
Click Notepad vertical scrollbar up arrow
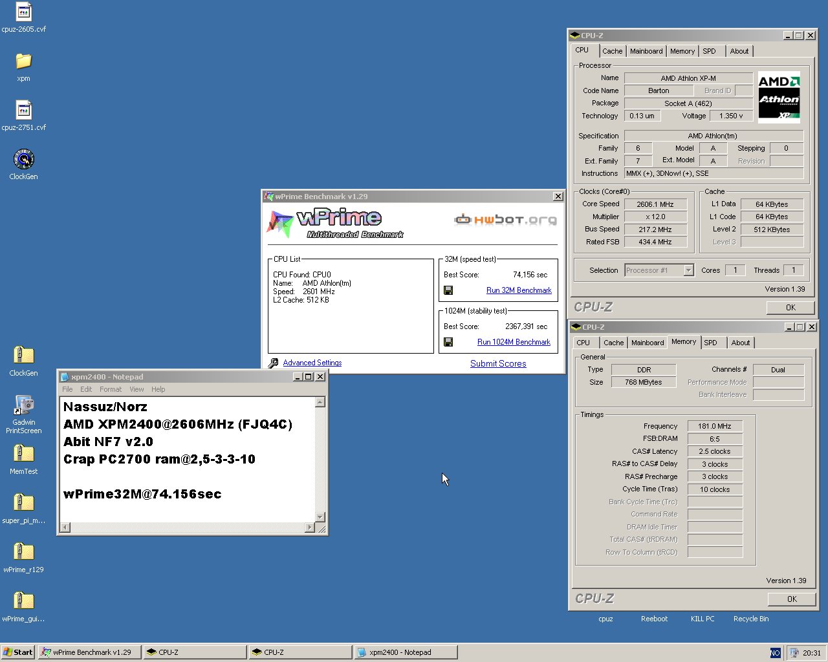point(320,402)
